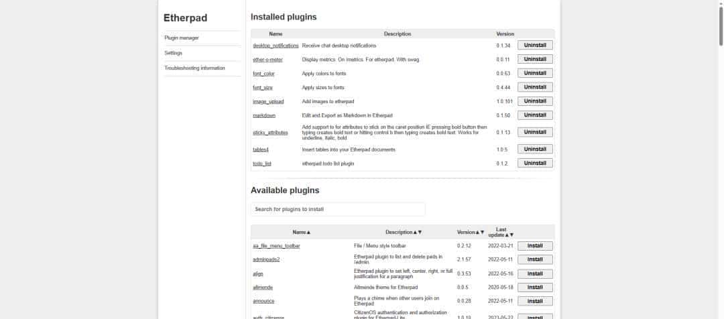Uninstall the image_upload plugin

[535, 101]
